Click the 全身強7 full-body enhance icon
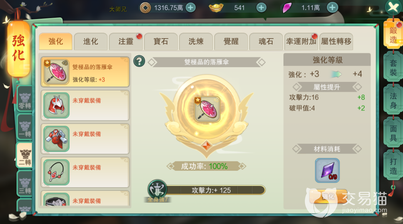This screenshot has width=403, height=224. pyautogui.click(x=157, y=191)
